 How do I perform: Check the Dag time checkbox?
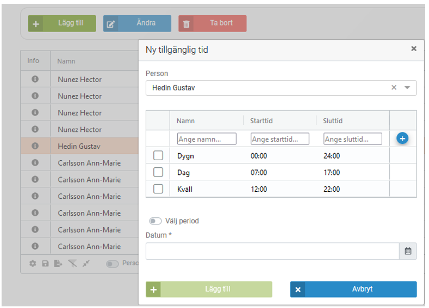coord(158,172)
